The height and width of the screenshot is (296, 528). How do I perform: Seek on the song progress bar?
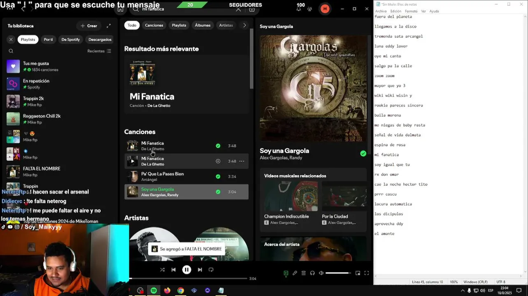[x=188, y=279]
